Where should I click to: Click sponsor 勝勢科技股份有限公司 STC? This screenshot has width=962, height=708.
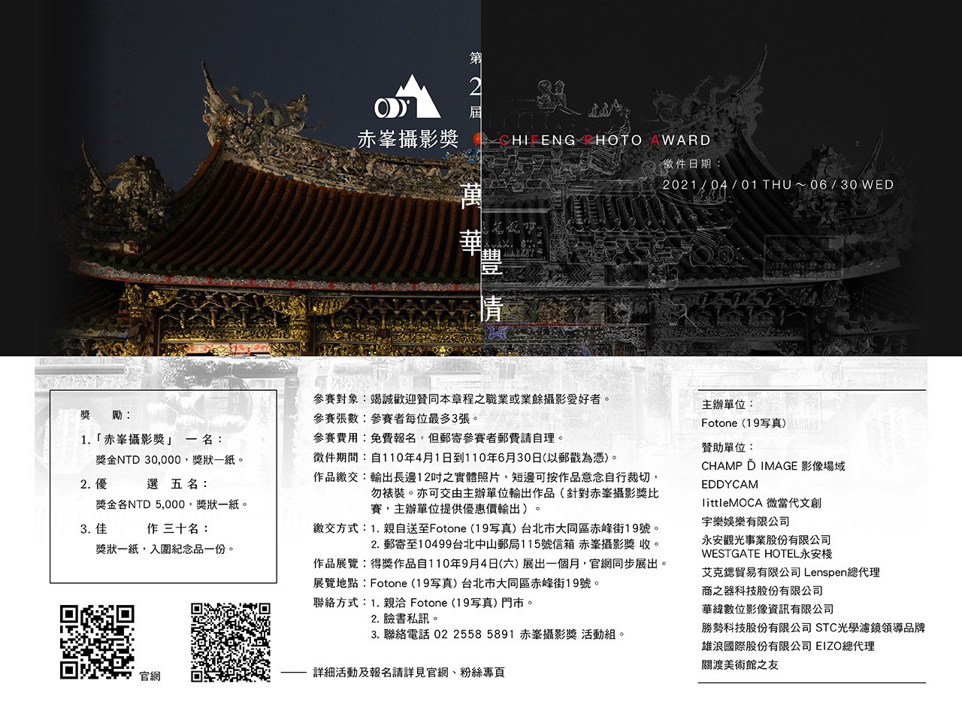click(813, 628)
